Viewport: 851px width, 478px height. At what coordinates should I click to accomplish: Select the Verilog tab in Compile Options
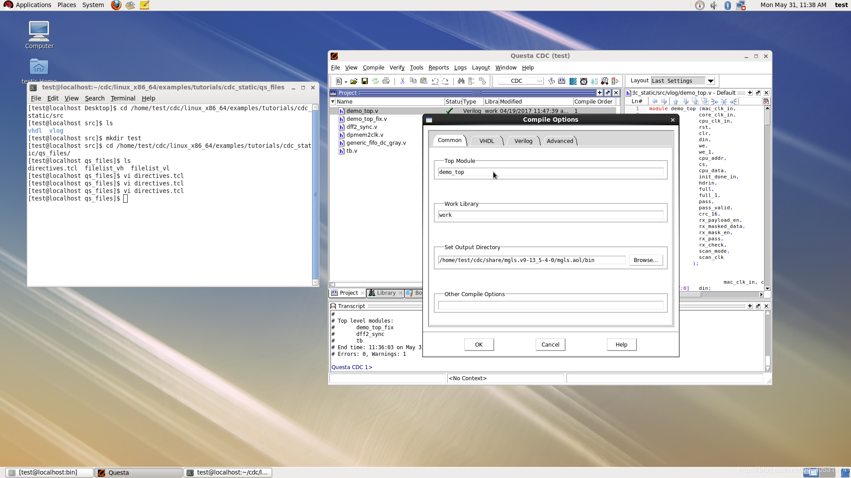523,141
